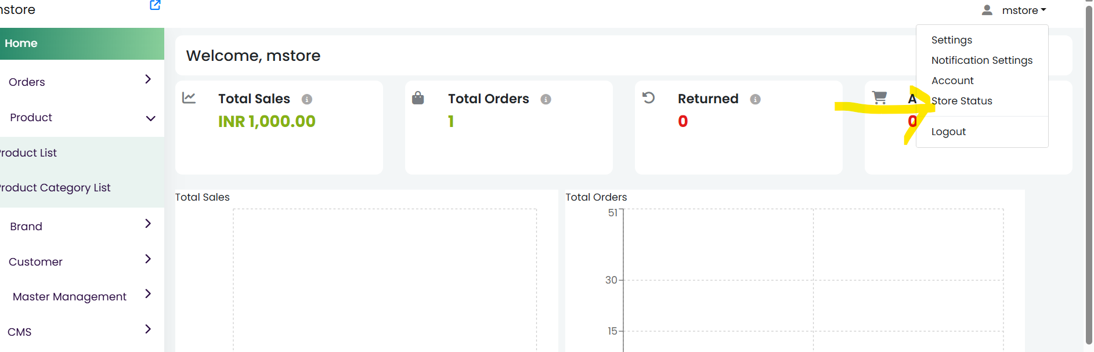
Task: Go to the Home sidebar item
Action: click(x=82, y=43)
